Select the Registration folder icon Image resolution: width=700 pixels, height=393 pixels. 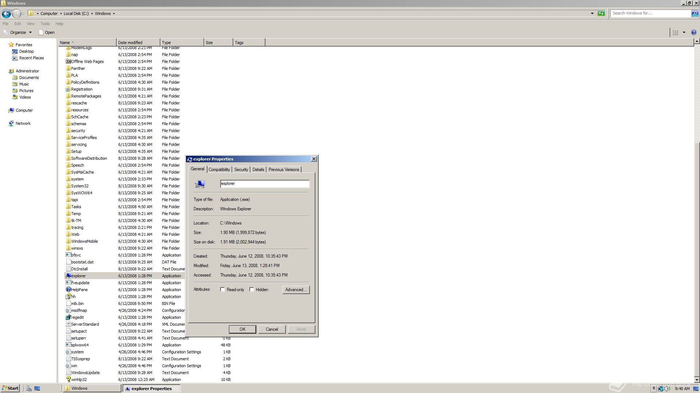pos(68,89)
